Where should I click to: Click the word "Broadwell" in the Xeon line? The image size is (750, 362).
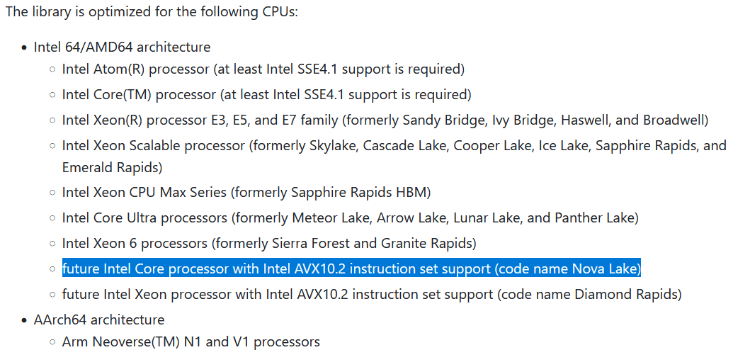(673, 120)
